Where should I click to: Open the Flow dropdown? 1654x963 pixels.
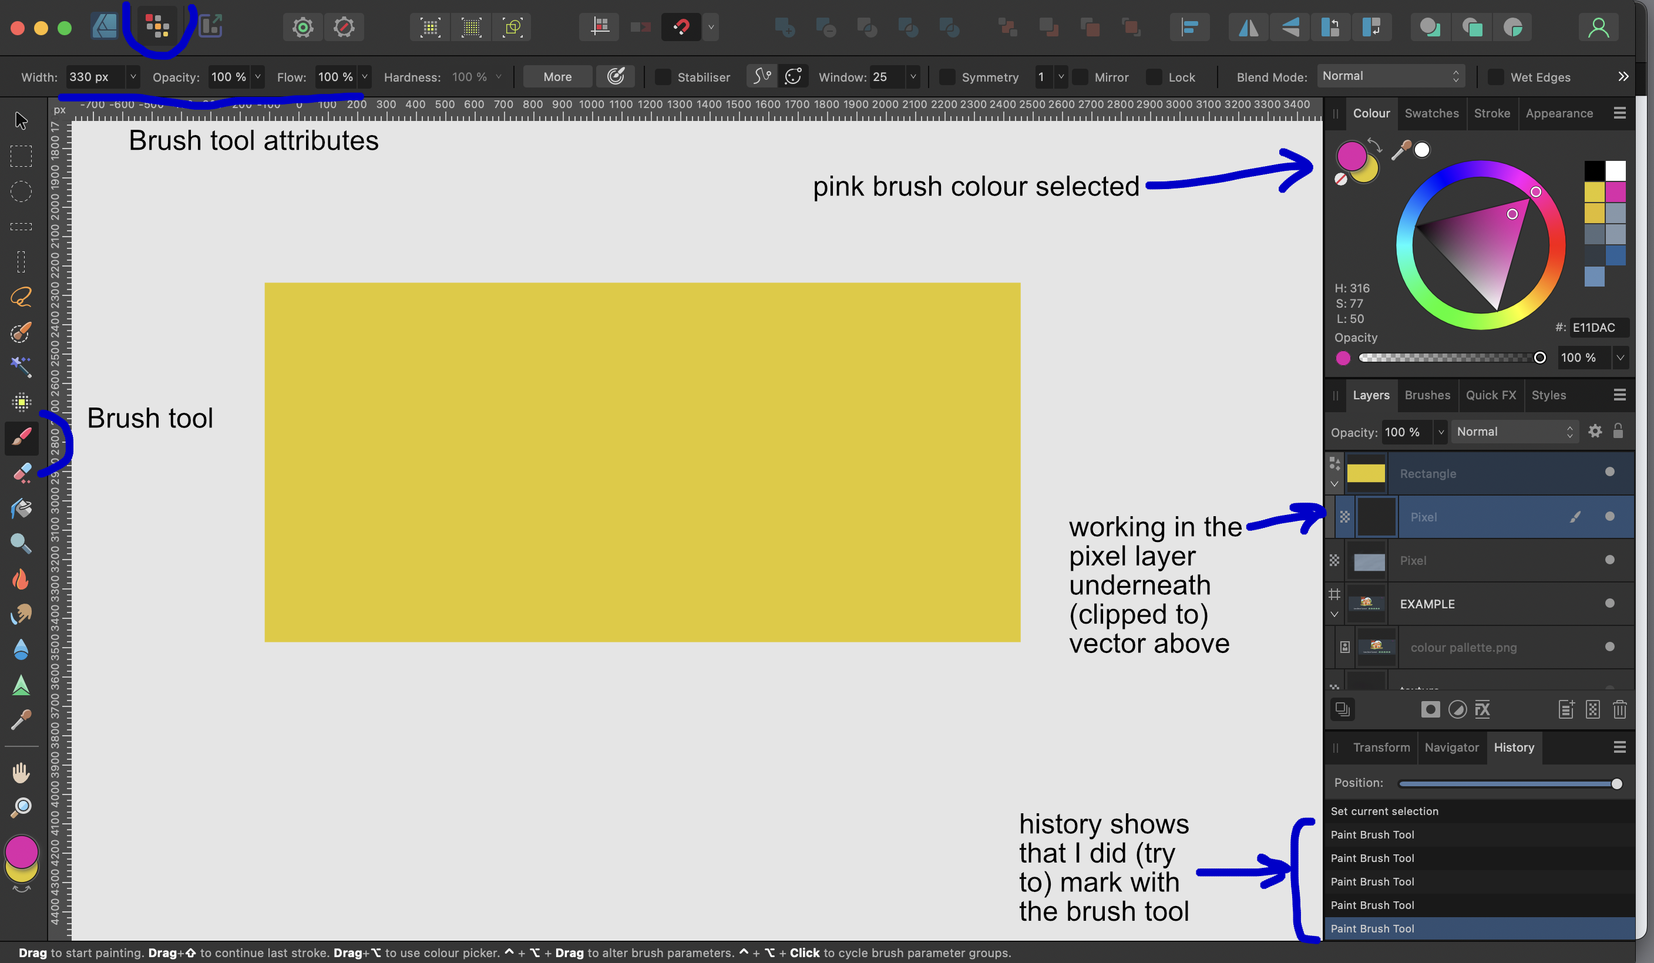pyautogui.click(x=364, y=77)
